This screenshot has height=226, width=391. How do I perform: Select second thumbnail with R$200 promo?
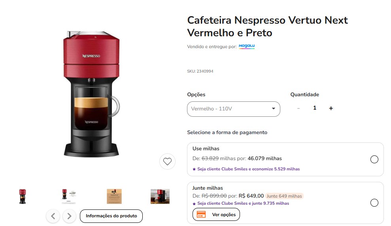[68, 196]
